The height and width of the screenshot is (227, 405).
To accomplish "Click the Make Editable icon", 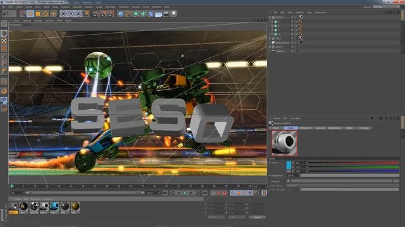I will click(4, 24).
